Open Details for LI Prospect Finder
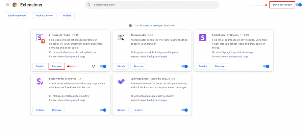Viewport: 304px width, 134px height. tap(40, 66)
